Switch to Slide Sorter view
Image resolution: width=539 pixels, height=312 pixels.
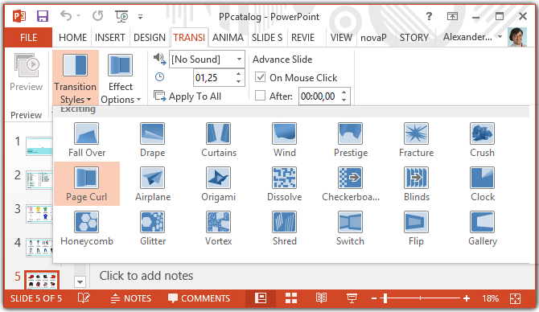pos(291,298)
